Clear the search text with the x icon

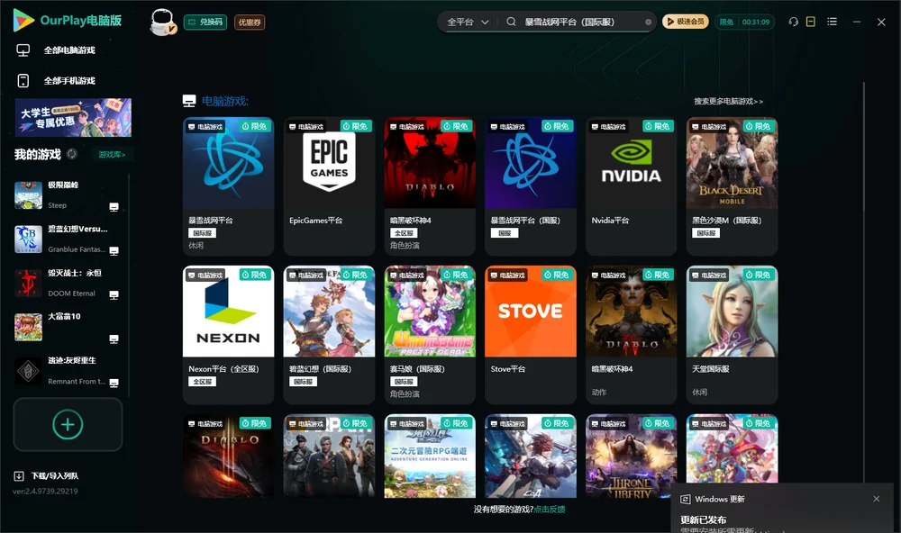(648, 23)
